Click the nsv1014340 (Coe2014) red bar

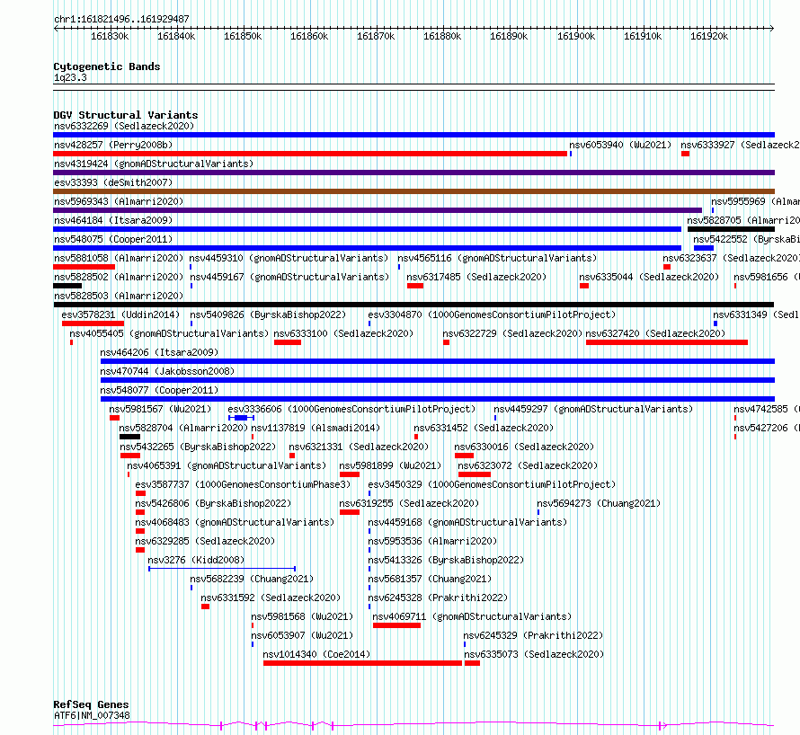(363, 663)
